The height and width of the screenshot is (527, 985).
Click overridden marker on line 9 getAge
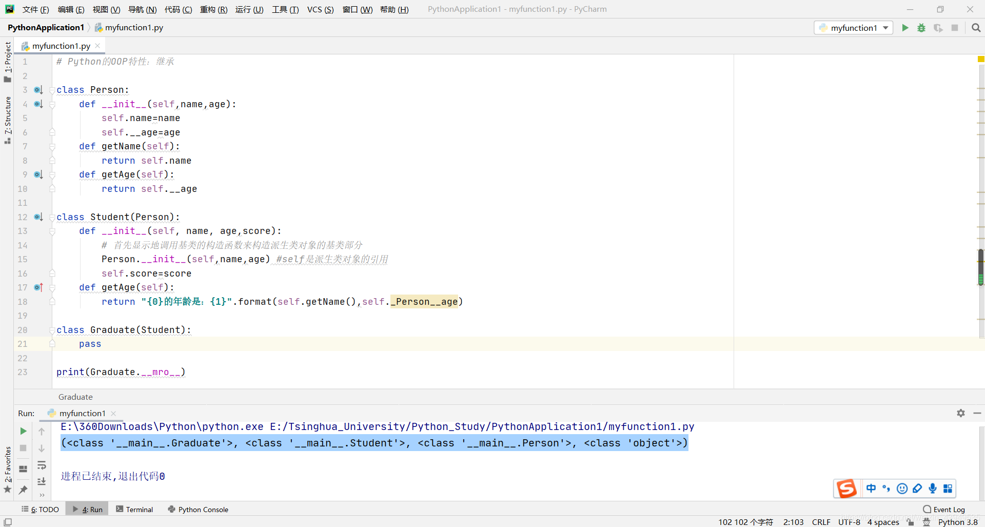point(38,174)
